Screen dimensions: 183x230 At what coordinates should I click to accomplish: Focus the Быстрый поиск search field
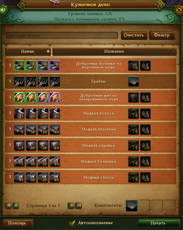(x=62, y=35)
